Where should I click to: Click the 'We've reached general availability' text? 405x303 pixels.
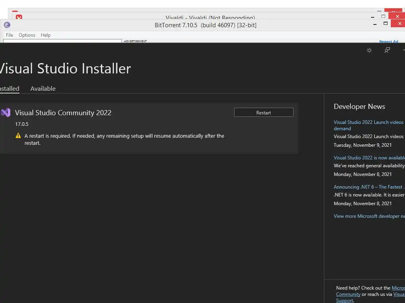click(x=369, y=166)
